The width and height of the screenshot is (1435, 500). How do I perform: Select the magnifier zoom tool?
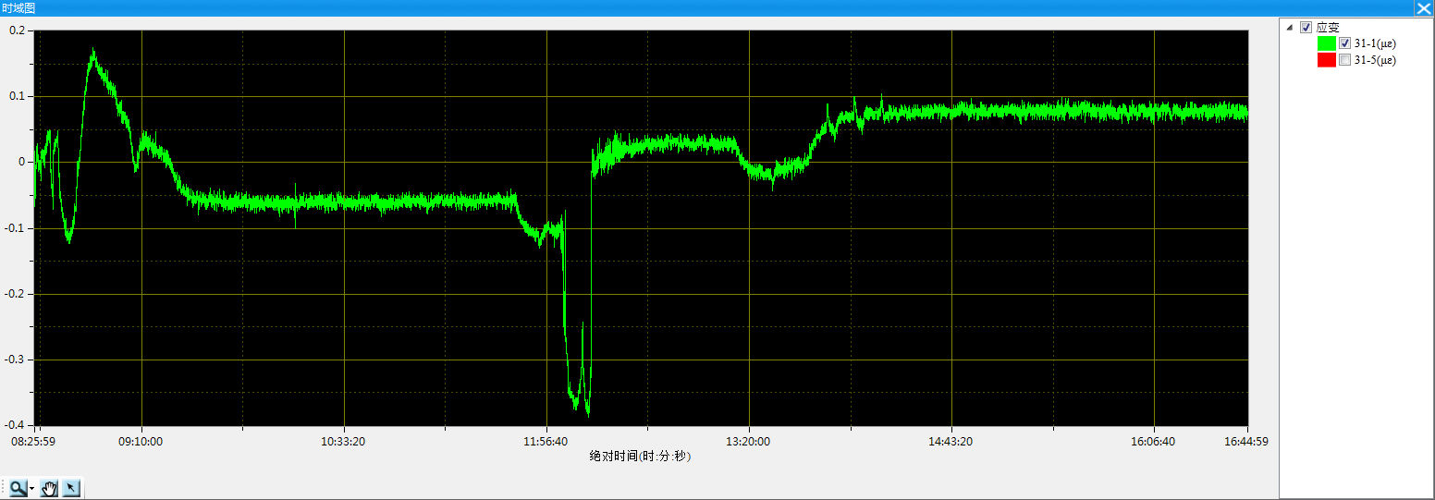tap(18, 488)
